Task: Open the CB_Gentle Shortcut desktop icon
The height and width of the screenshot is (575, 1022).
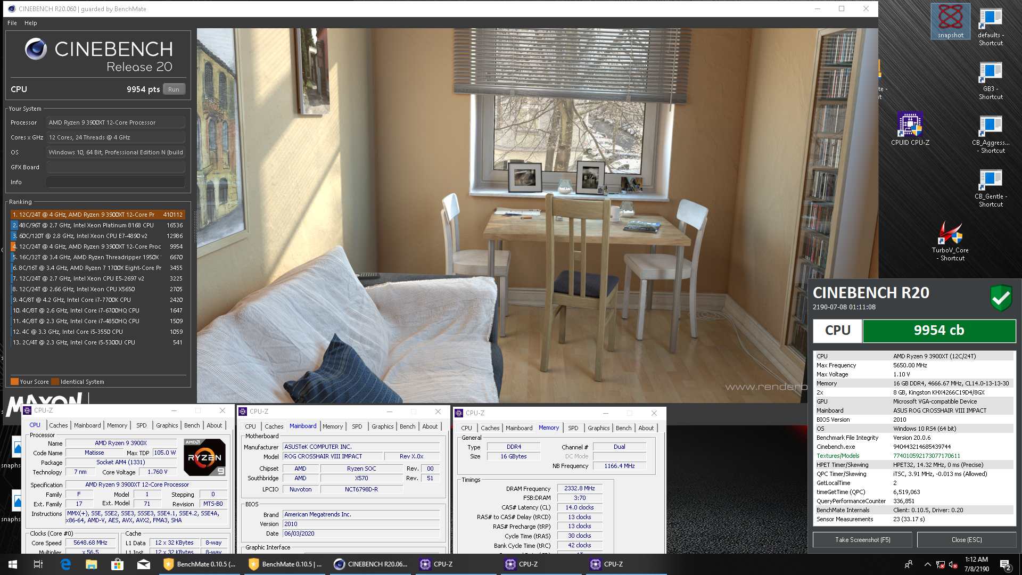Action: click(x=991, y=188)
